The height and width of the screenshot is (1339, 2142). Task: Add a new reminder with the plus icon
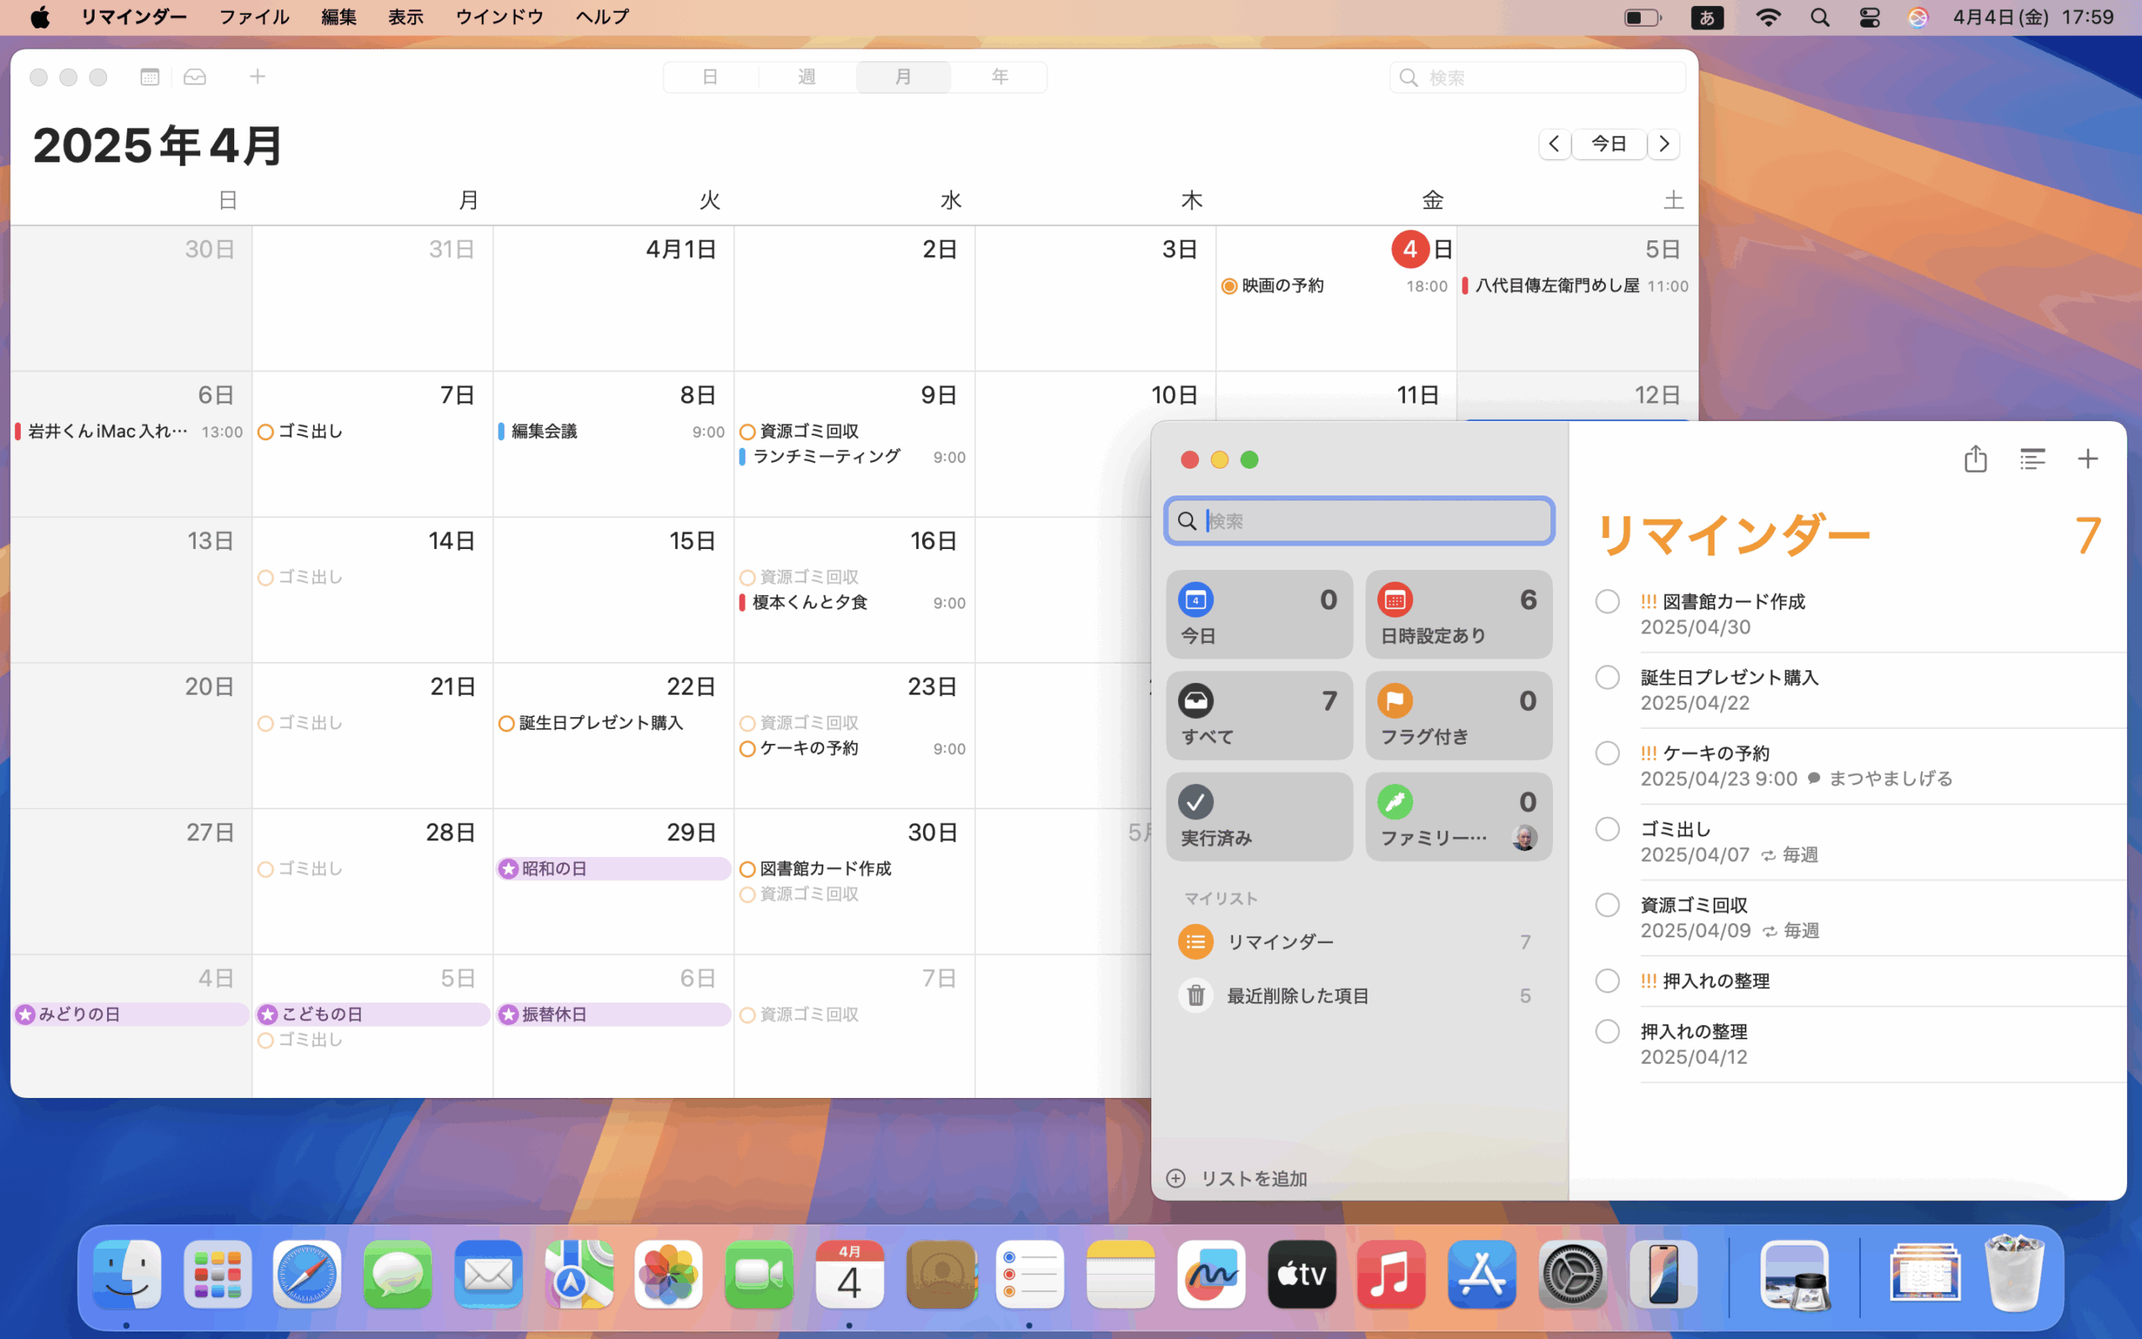point(2087,459)
